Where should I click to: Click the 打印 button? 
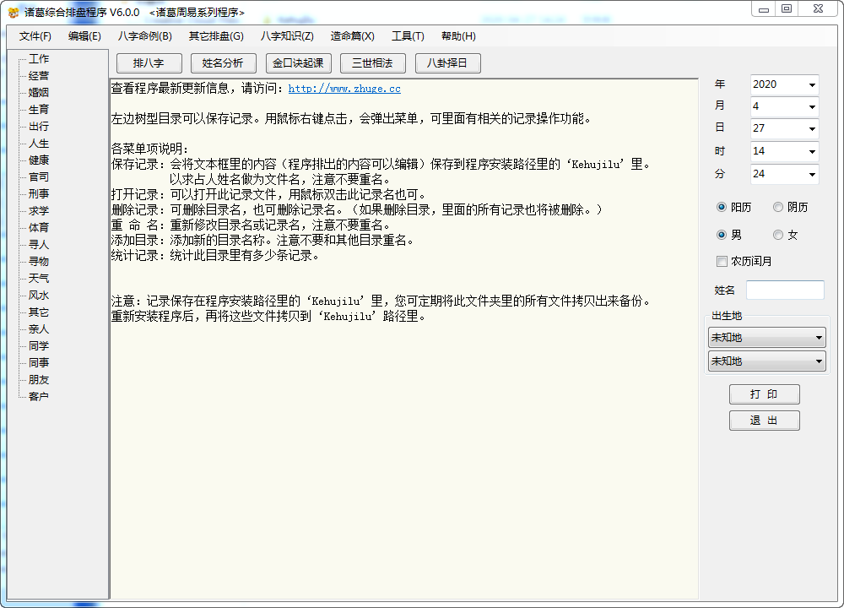(765, 394)
